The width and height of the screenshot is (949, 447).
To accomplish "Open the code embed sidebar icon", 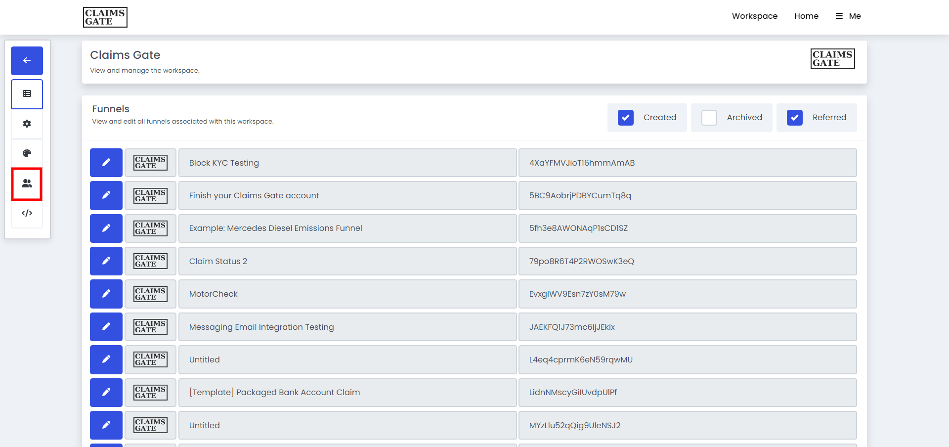I will tap(27, 213).
